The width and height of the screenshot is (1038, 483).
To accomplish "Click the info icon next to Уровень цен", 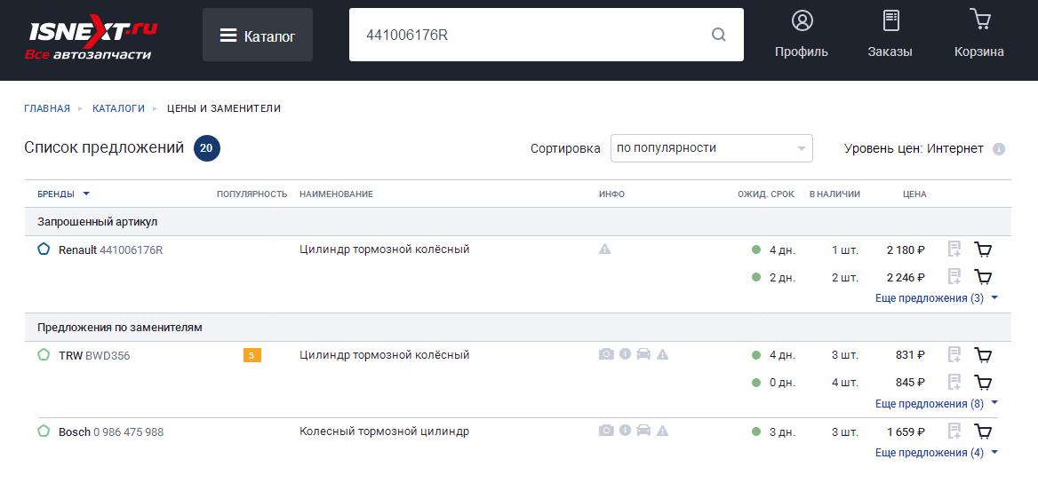I will tap(999, 149).
